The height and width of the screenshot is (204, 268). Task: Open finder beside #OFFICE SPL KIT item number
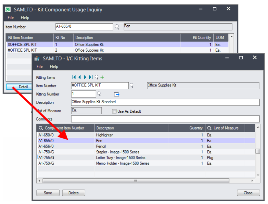point(131,86)
